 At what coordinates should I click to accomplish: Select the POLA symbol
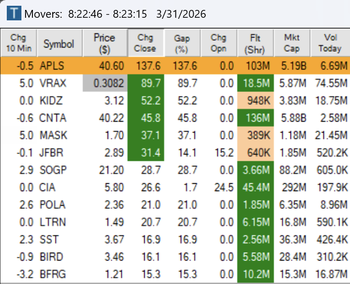coord(52,205)
